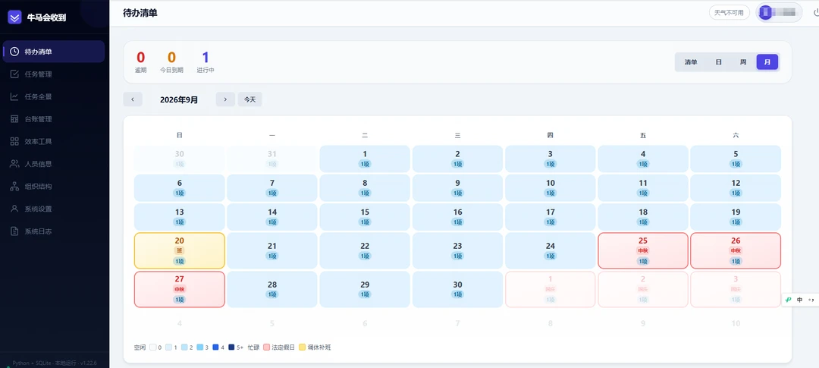Switch to 清单 list view

point(691,62)
